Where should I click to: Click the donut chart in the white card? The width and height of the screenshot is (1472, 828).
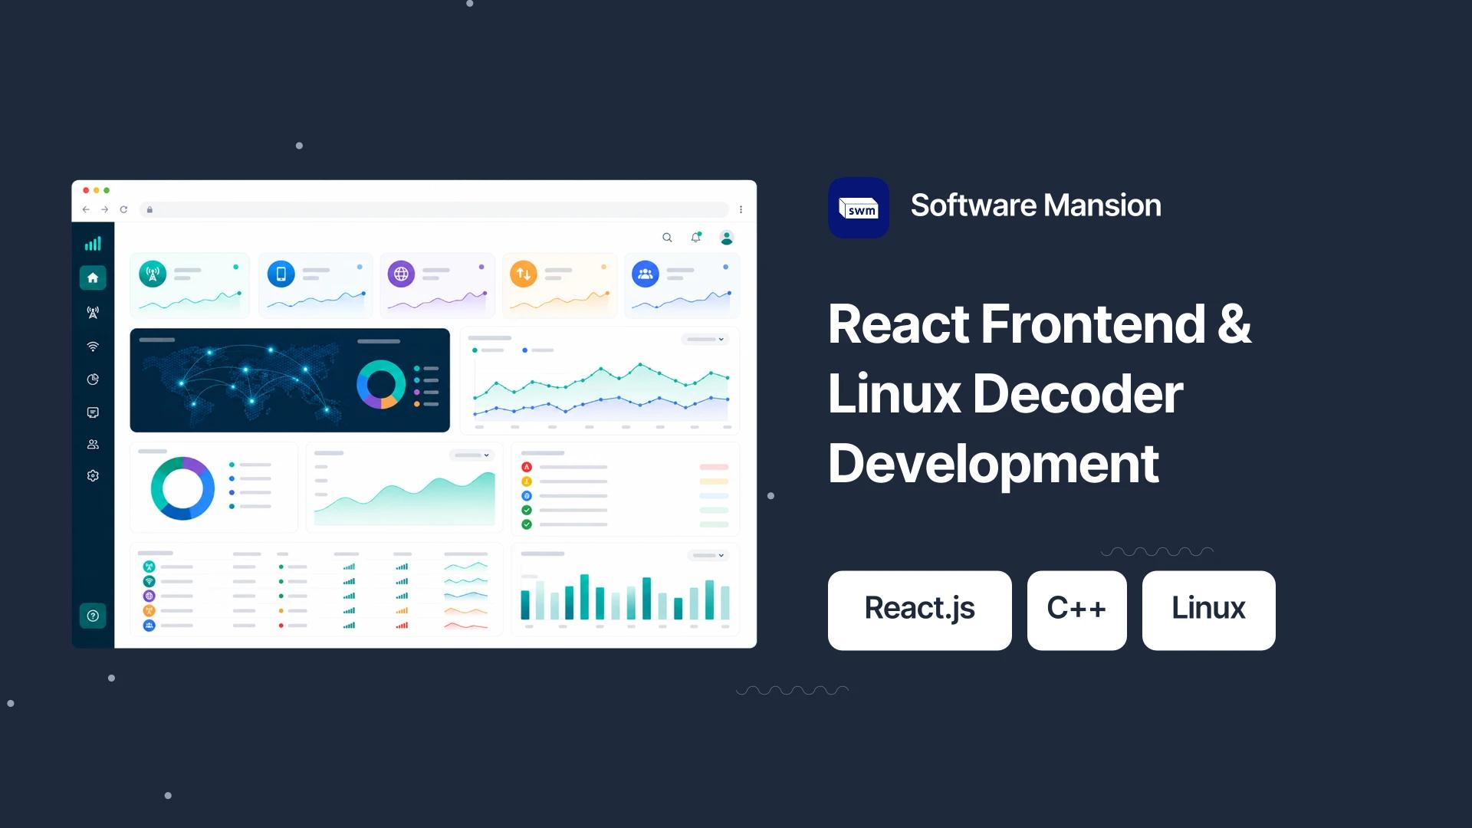tap(182, 488)
